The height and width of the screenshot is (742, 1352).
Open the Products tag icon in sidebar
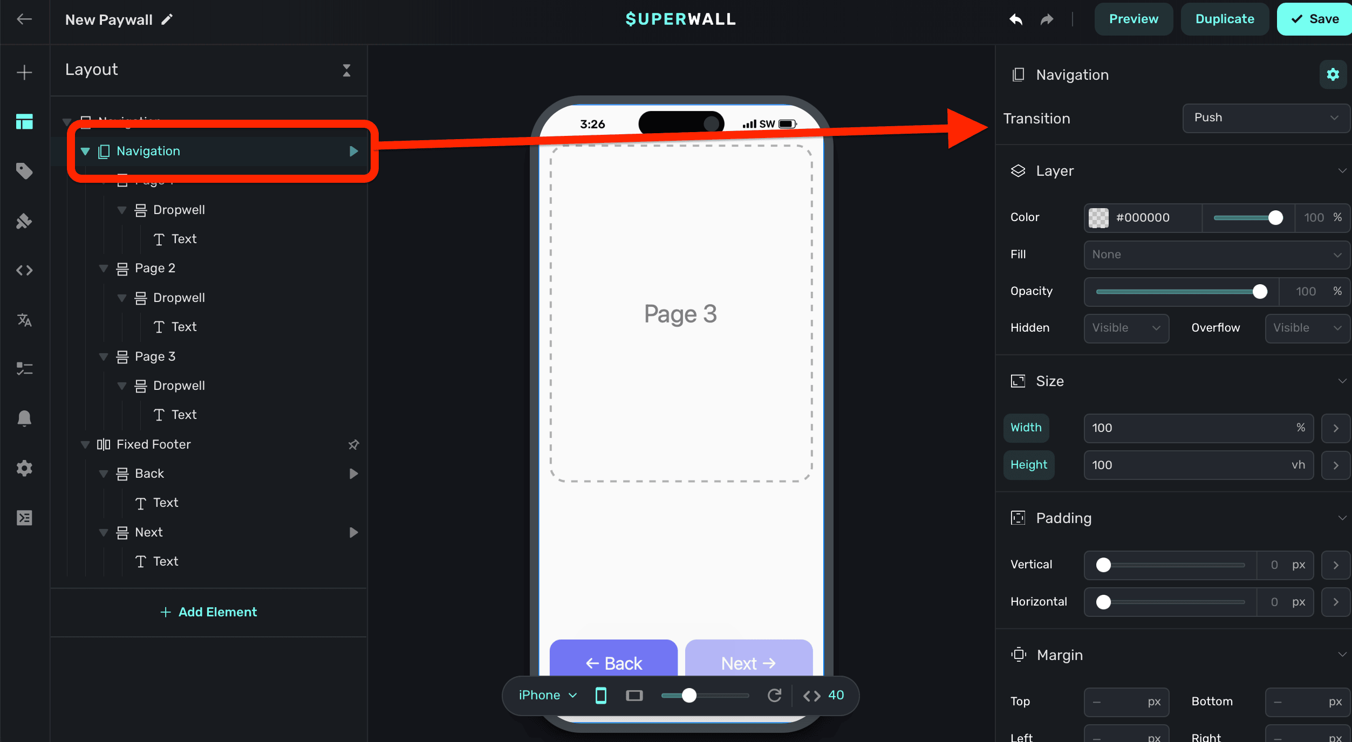point(24,171)
